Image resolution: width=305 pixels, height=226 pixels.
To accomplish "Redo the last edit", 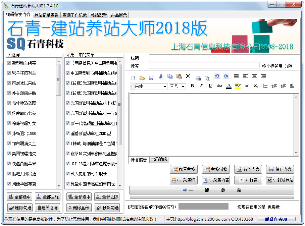I will 226,76.
